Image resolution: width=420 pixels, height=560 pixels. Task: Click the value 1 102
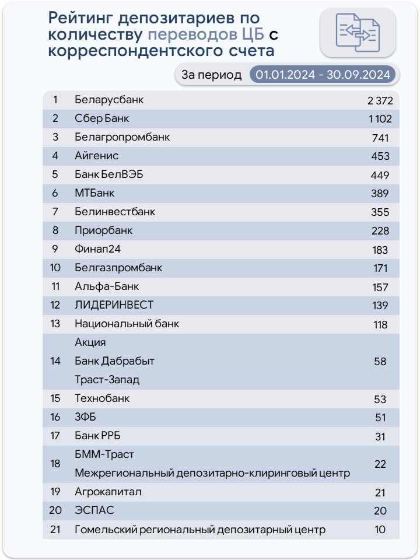pos(380,119)
